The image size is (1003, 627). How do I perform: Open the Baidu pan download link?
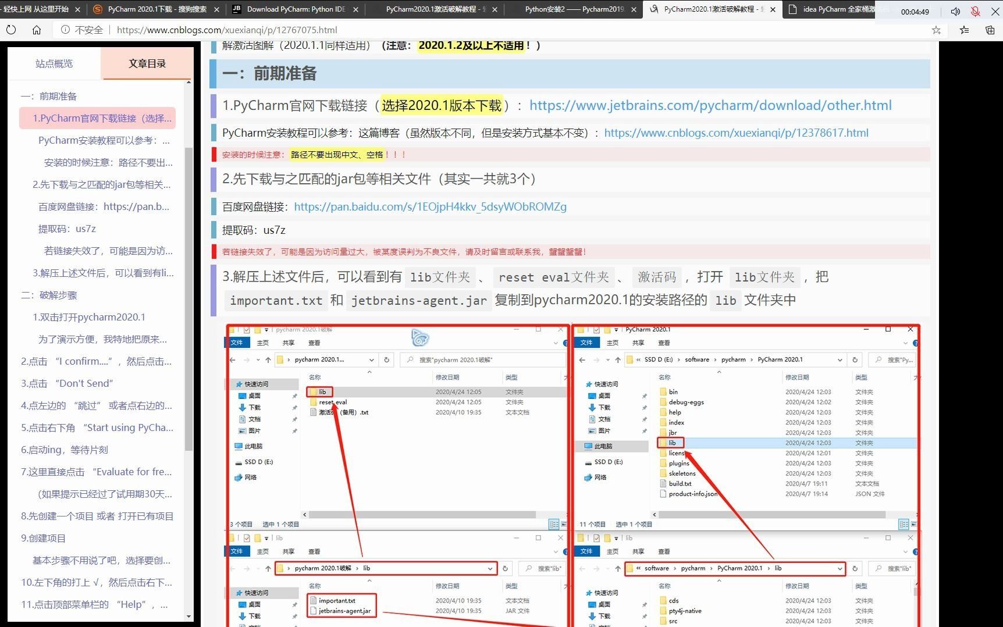(431, 206)
